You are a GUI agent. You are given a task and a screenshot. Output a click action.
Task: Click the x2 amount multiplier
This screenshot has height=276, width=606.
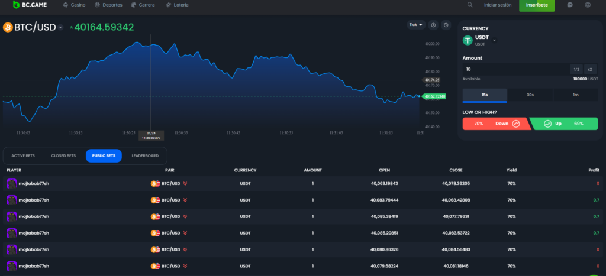589,69
